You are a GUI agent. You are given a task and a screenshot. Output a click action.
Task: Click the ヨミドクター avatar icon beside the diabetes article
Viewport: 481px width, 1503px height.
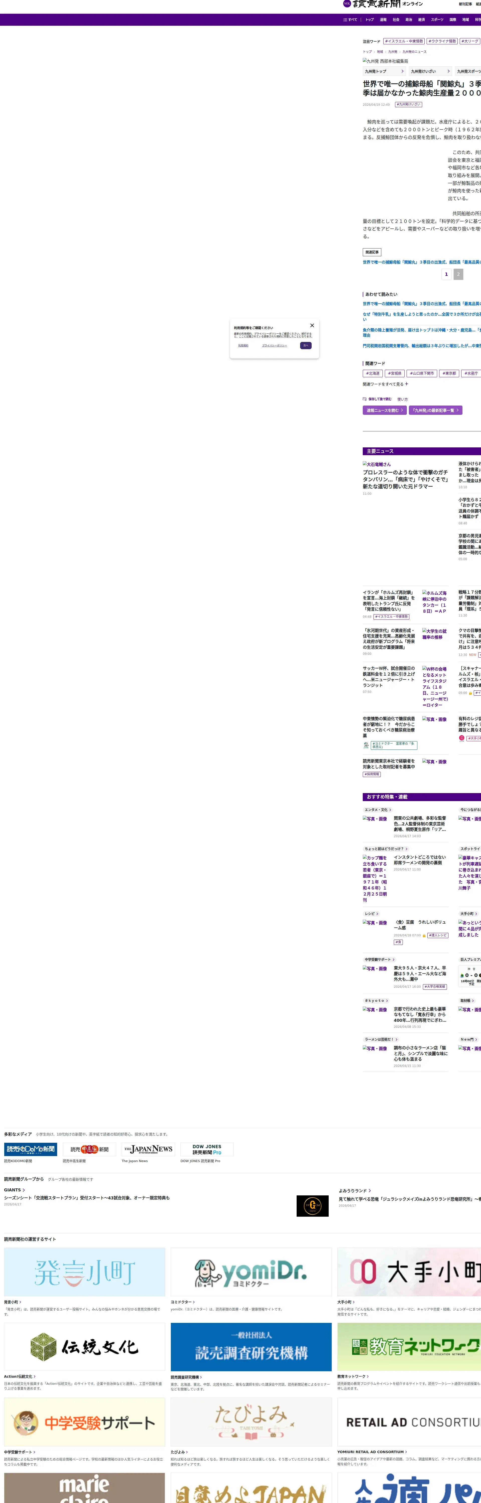366,745
